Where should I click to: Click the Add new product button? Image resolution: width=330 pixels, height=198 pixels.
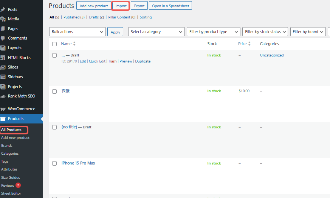pos(94,6)
